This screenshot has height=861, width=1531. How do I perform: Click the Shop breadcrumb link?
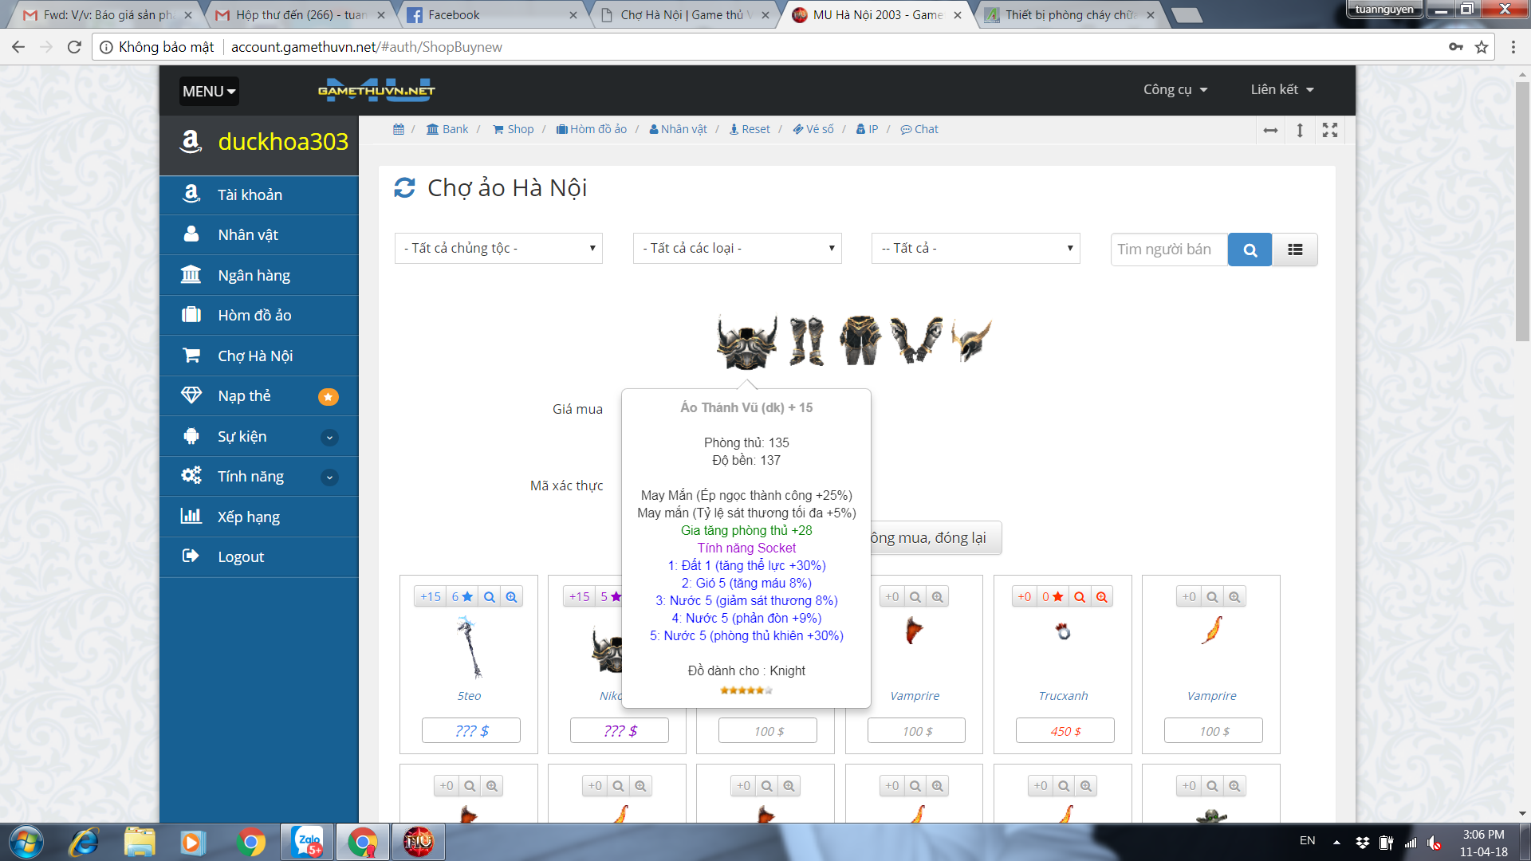(513, 129)
